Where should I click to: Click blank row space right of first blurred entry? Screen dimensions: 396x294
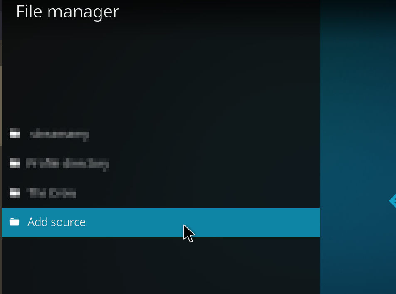[x=208, y=134]
